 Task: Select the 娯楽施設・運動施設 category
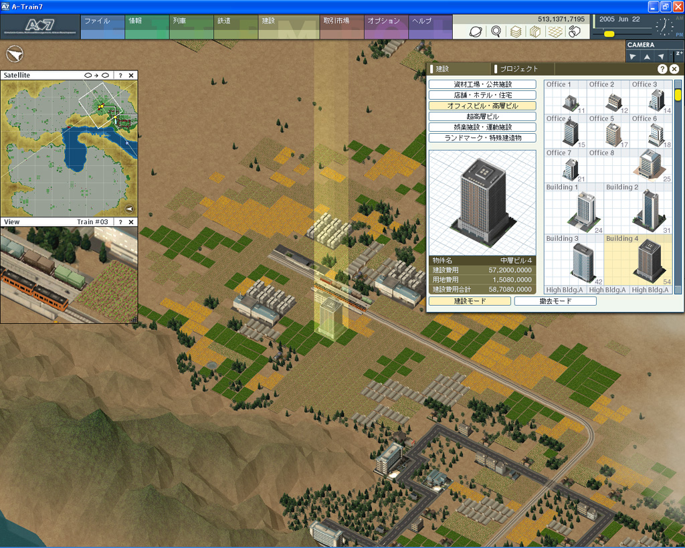482,127
